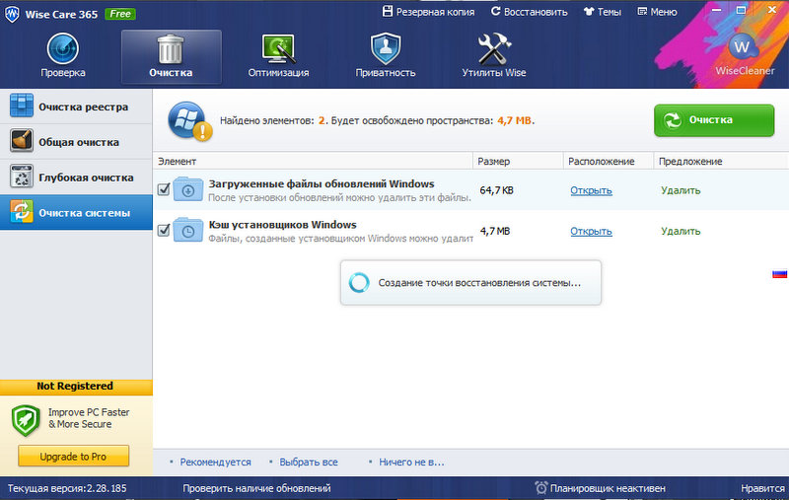Viewport: 789px width, 500px height.
Task: Go to the Приватность shield section
Action: (x=386, y=56)
